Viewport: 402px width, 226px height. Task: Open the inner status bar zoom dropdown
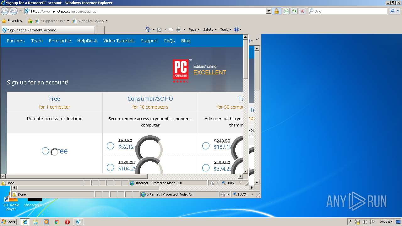tap(241, 183)
